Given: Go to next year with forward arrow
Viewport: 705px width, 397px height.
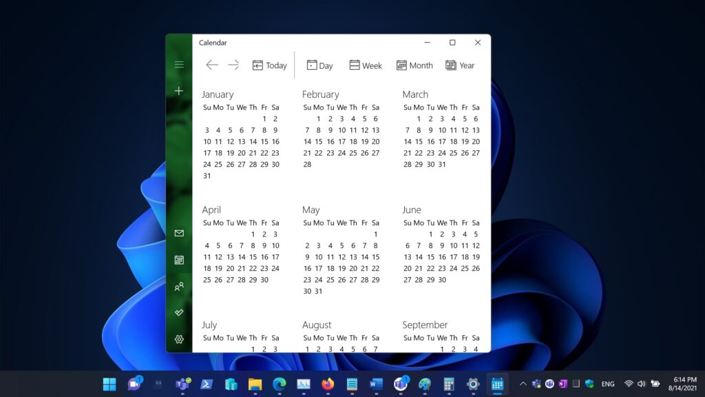Looking at the screenshot, I should [x=233, y=65].
